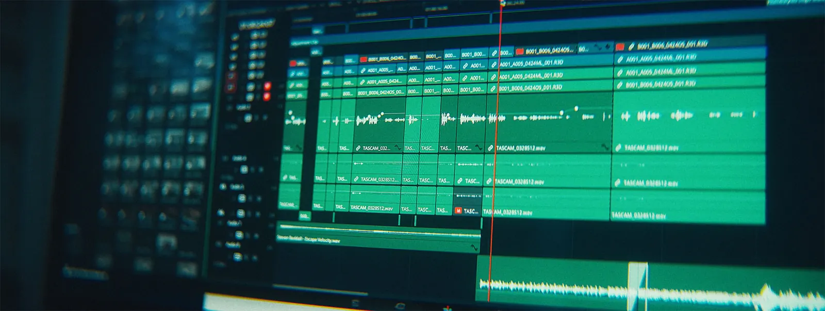Click the link icon on the A001_A005_ clip in the second video track
Viewport: 825px width, 311px height.
click(x=363, y=70)
